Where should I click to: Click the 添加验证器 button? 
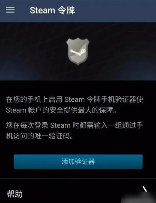pos(78,162)
